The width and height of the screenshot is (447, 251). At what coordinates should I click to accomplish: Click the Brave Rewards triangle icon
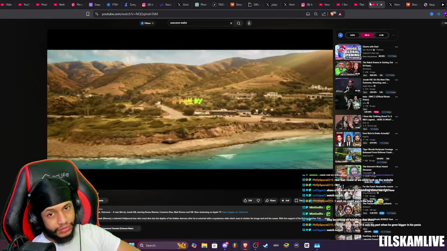[x=340, y=14]
